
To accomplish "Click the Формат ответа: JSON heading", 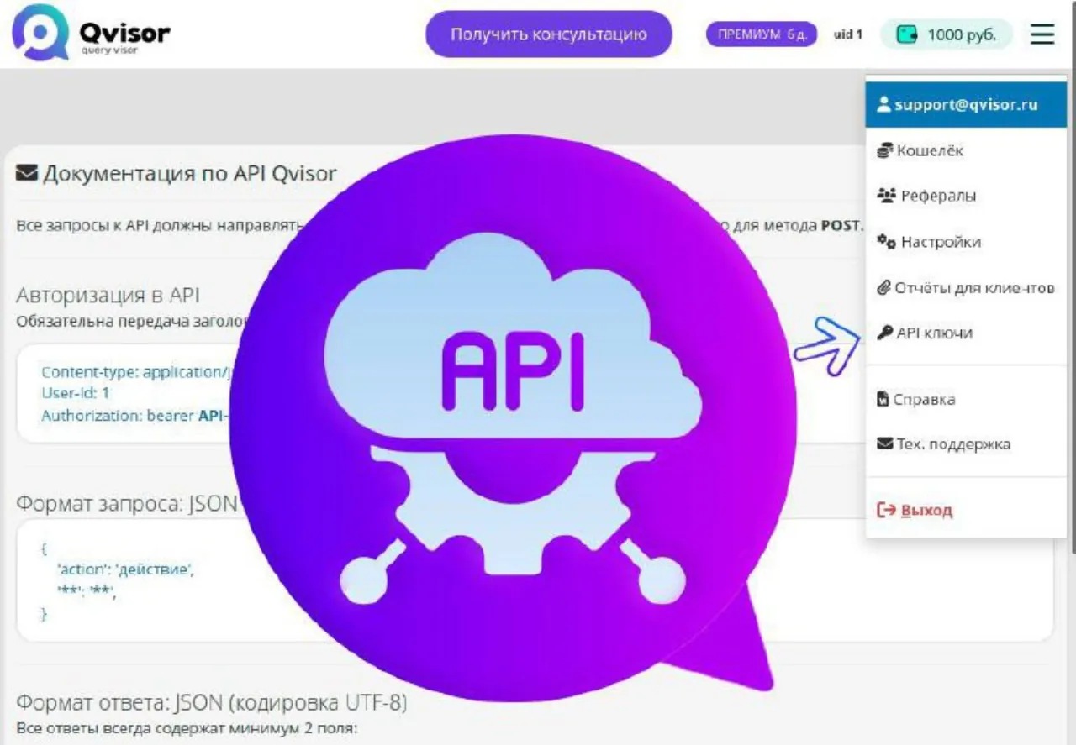I will point(212,702).
